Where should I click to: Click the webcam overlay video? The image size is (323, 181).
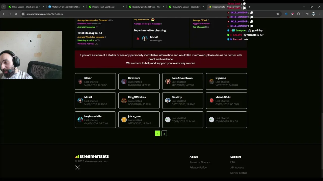tap(31, 55)
